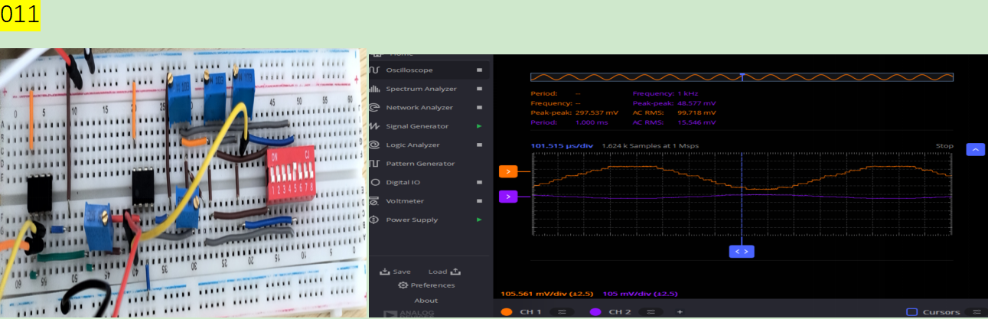Stop the running Signal Generator indicator
The image size is (988, 319).
[480, 126]
